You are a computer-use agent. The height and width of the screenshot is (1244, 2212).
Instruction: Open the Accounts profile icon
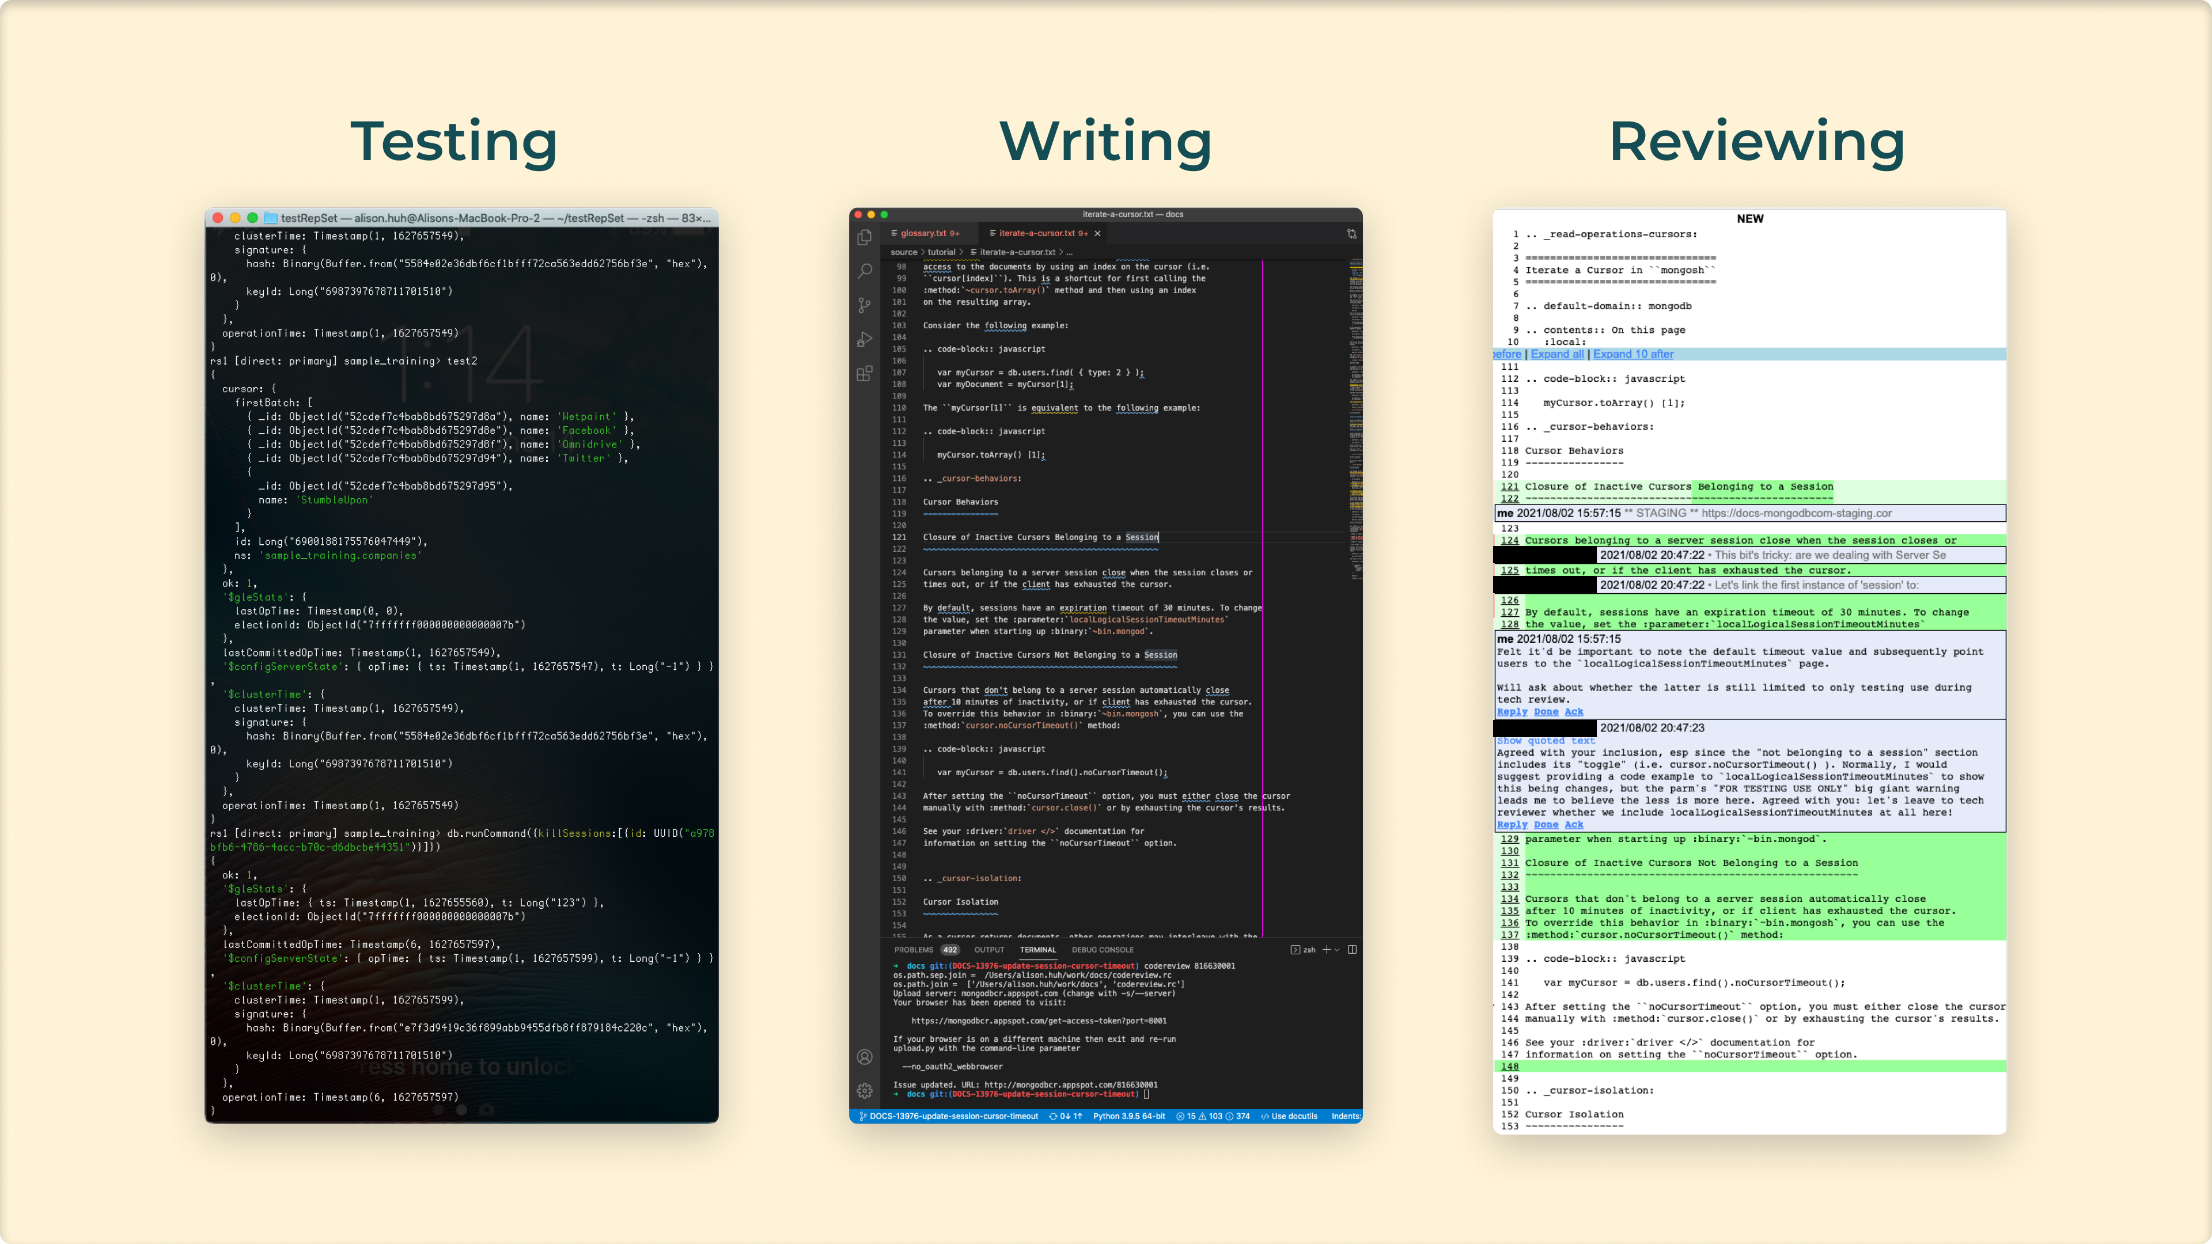[865, 1057]
